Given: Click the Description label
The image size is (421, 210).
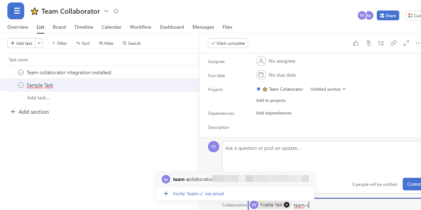Looking at the screenshot, I should coord(219,127).
